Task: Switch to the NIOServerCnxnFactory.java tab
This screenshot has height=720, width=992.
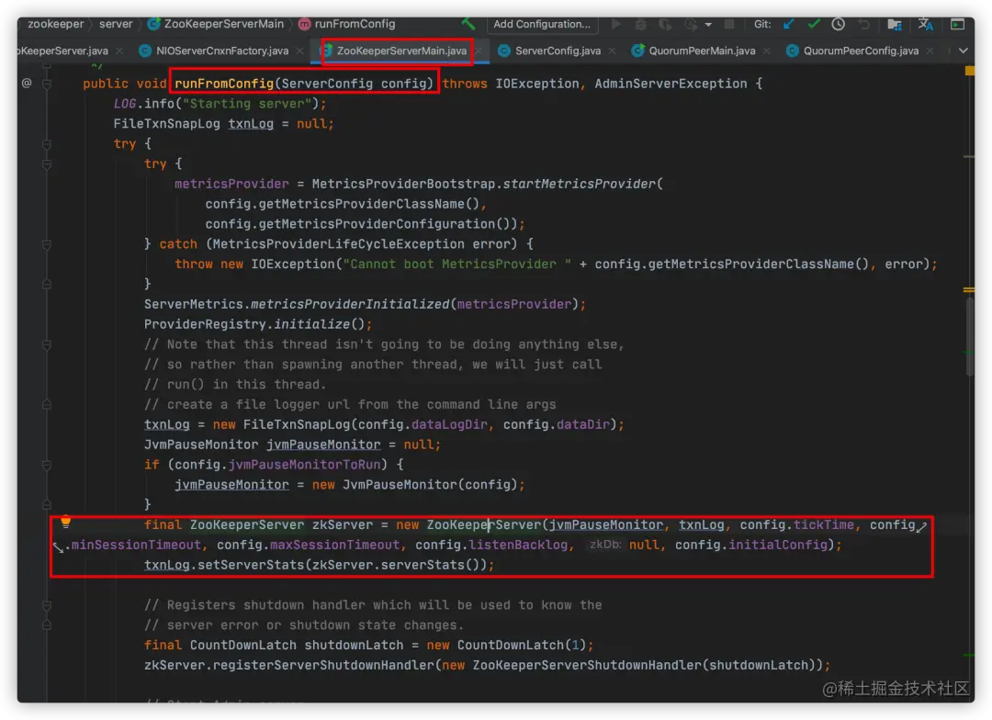Action: [222, 51]
